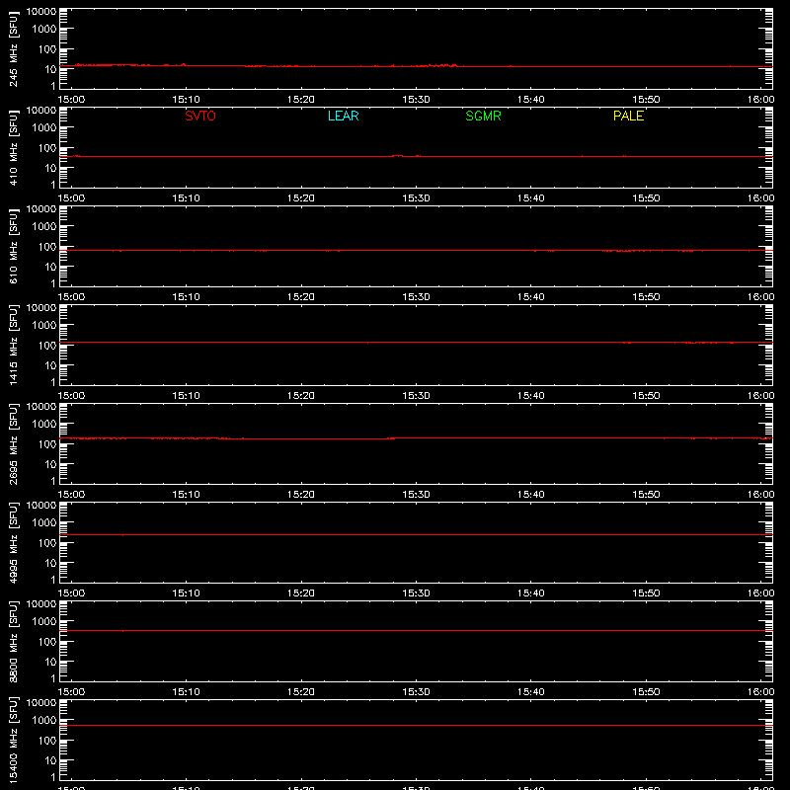Click 15:20 time label under 2695 MHz plot
790x790 pixels.
point(301,495)
